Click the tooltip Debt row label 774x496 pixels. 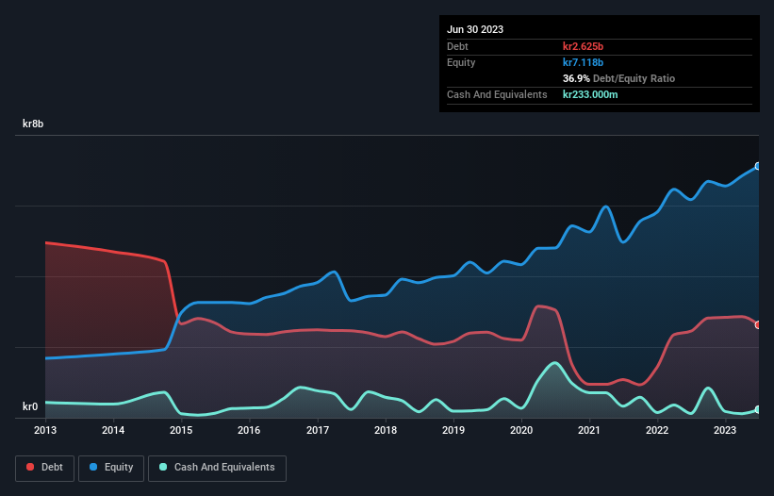click(457, 46)
